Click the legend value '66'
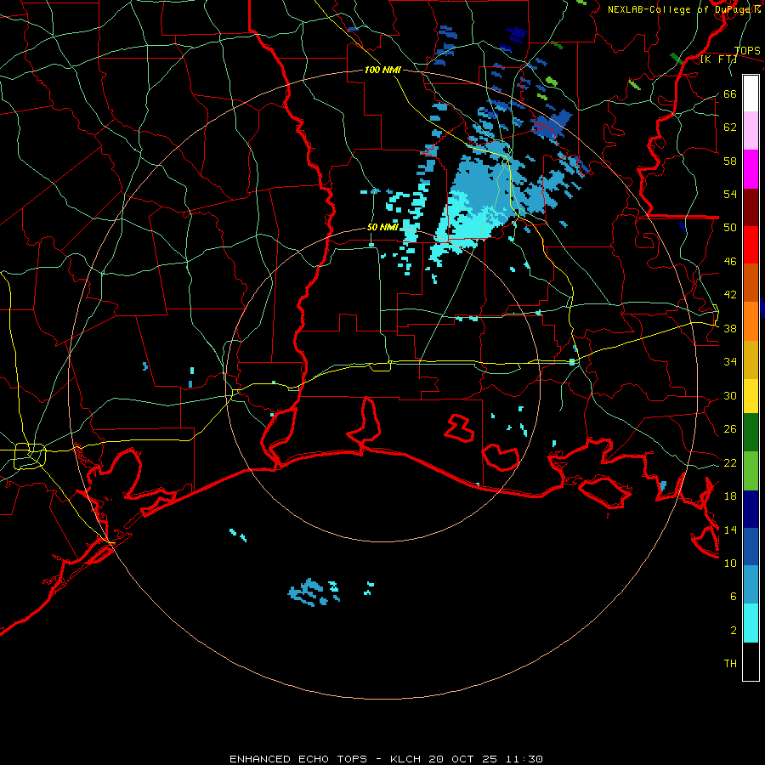This screenshot has height=765, width=765. (730, 94)
